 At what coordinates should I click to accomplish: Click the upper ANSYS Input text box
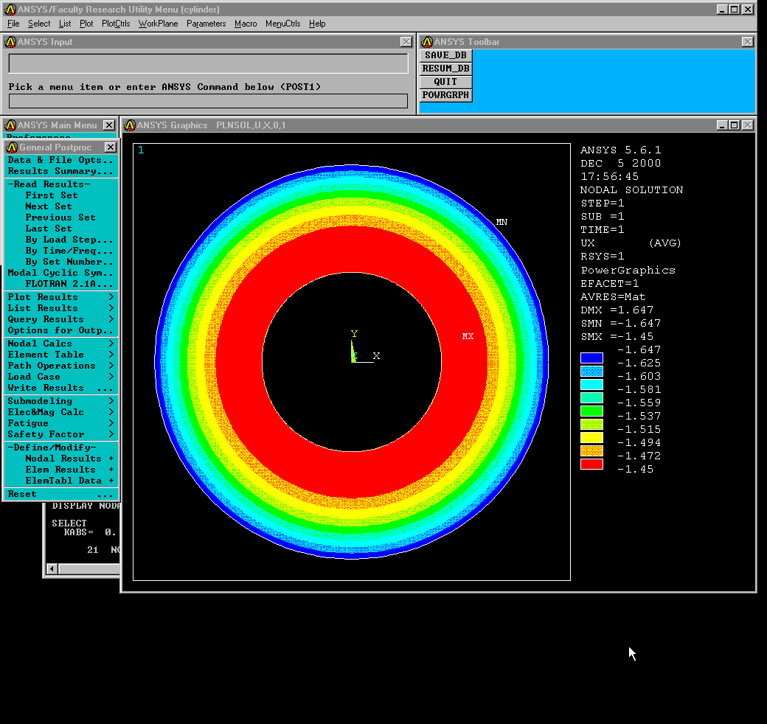[209, 64]
